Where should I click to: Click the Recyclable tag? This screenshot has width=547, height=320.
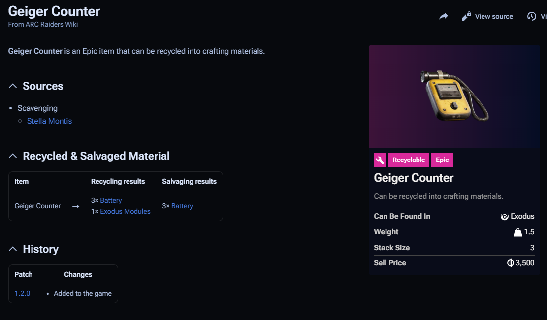click(x=409, y=160)
